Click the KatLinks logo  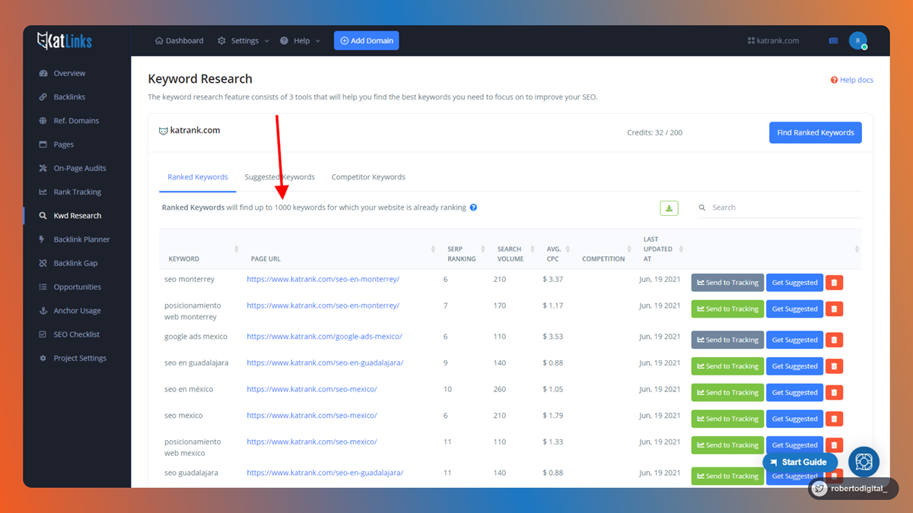point(65,41)
